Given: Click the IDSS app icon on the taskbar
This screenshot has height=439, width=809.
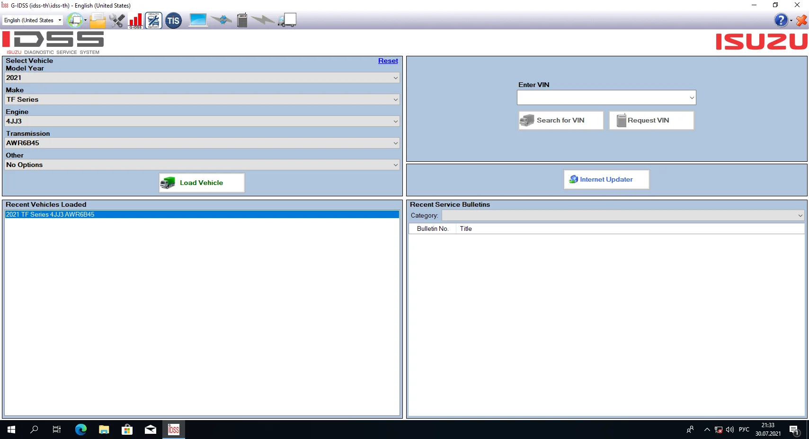Looking at the screenshot, I should pos(174,430).
